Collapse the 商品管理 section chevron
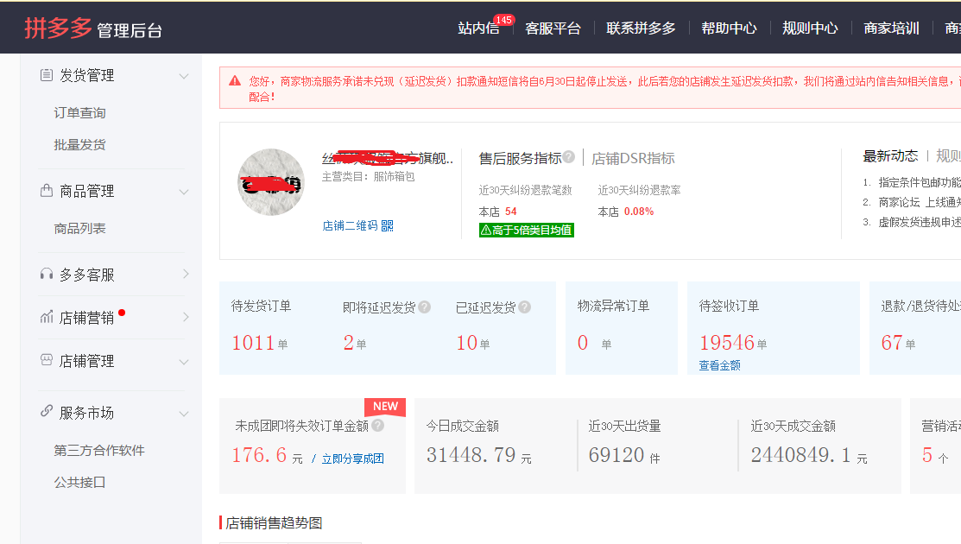This screenshot has width=961, height=544. click(183, 192)
